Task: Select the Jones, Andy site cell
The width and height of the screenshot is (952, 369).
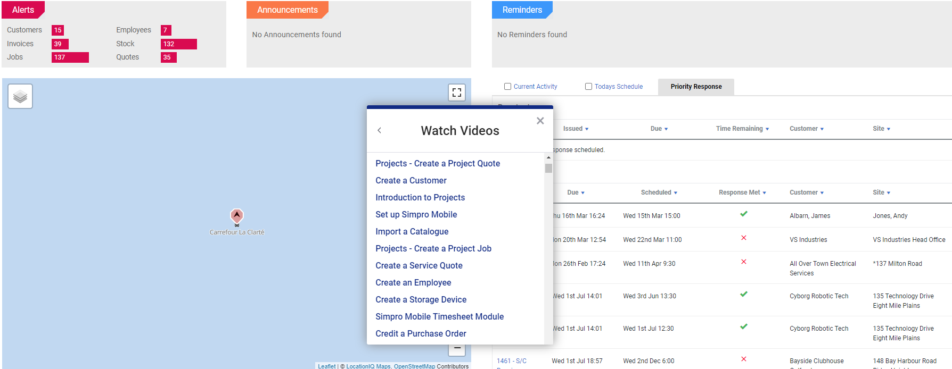Action: tap(890, 216)
